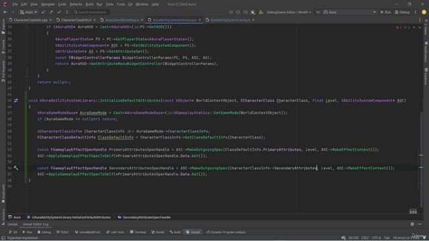The width and height of the screenshot is (429, 241).
Task: Click the commit checkmark icon in toolbar
Action: click(x=59, y=12)
